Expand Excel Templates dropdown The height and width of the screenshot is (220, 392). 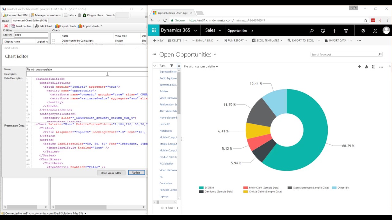pos(281,40)
